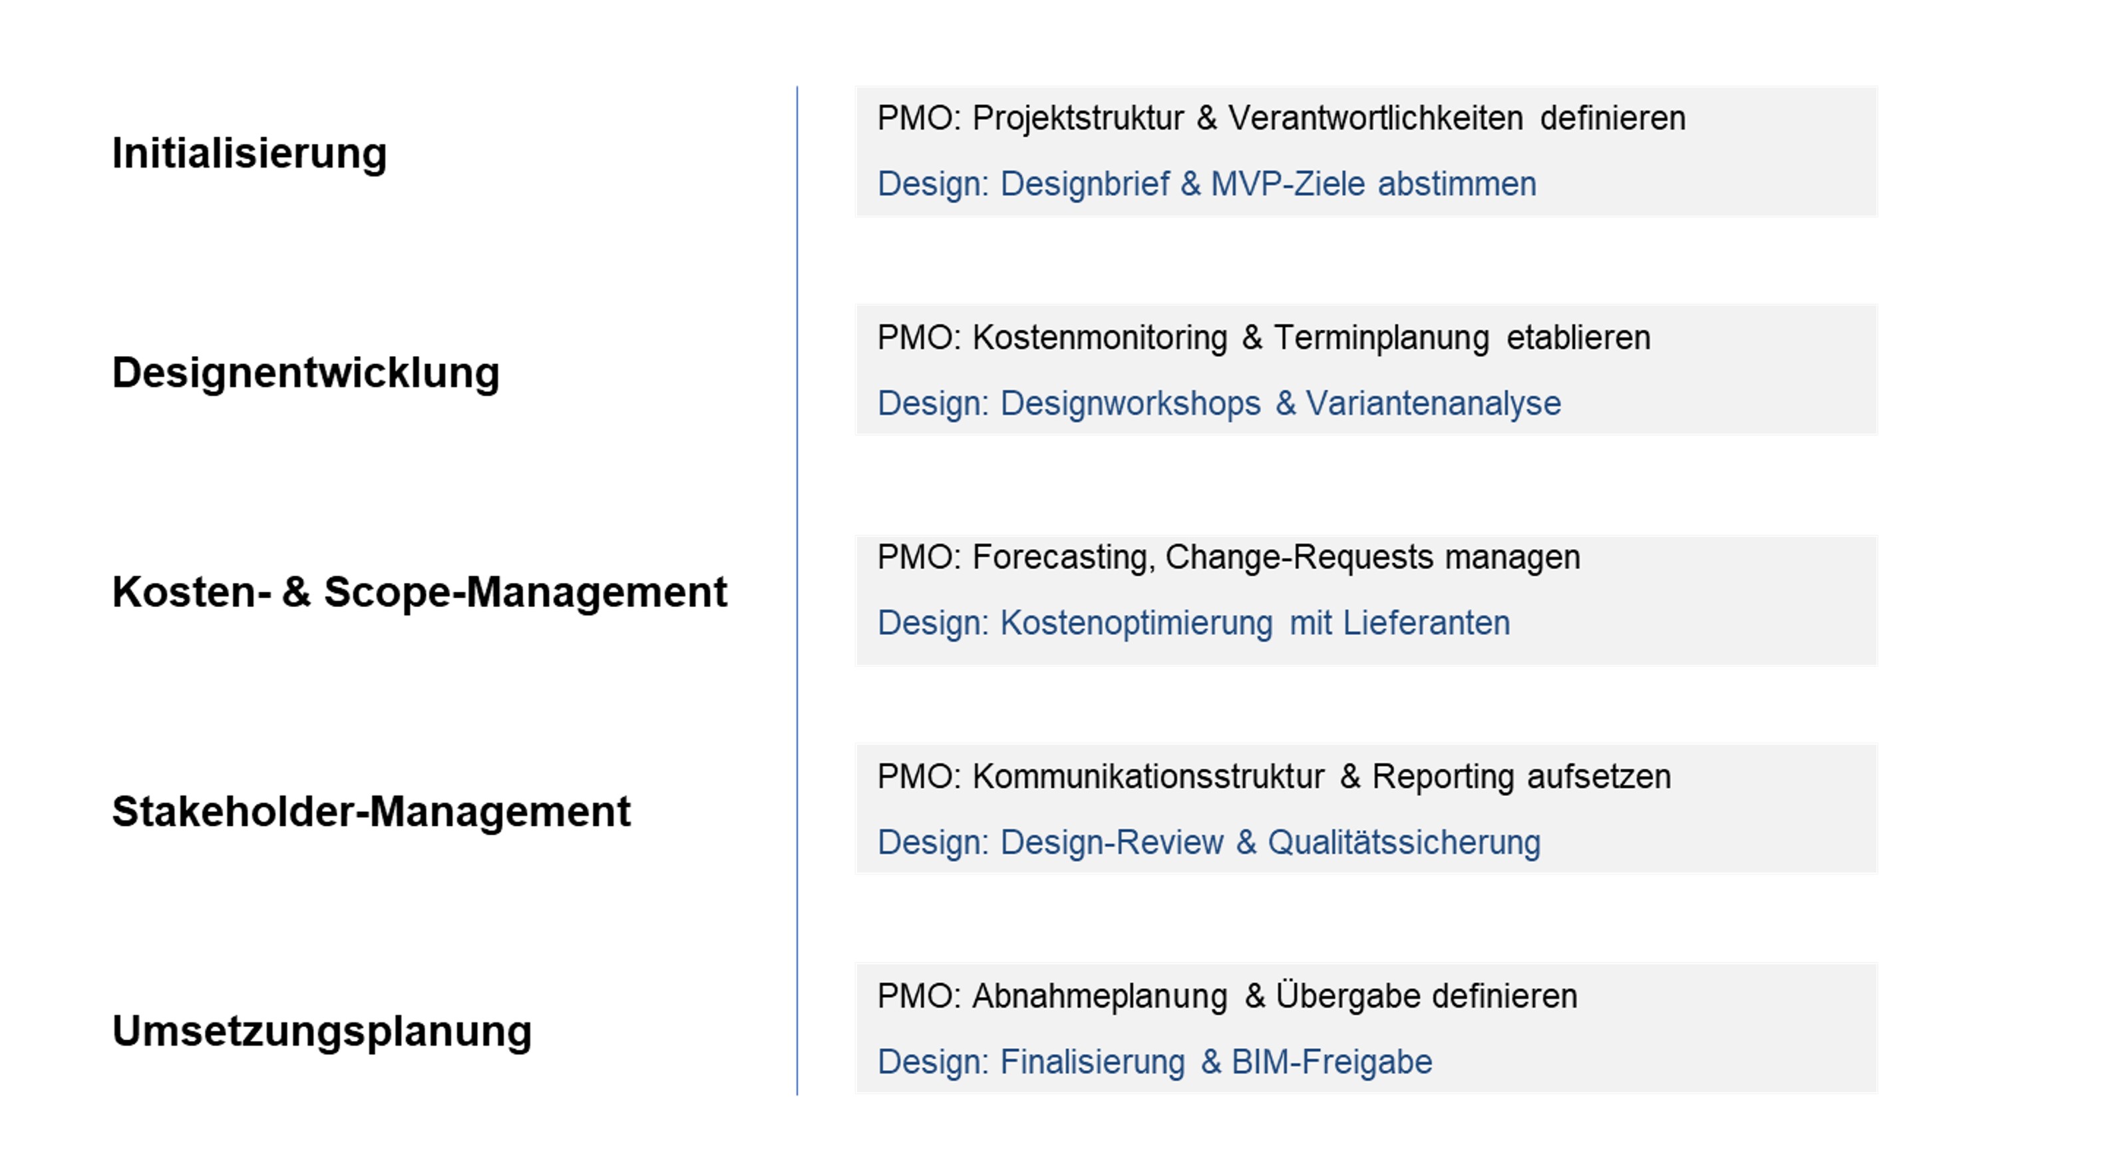Click the word BIM-Freigabe in last box
Image resolution: width=2108 pixels, height=1170 pixels.
click(x=1331, y=1062)
